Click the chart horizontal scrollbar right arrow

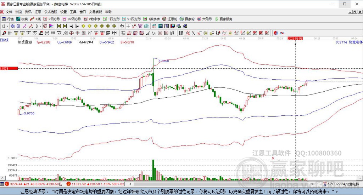pyautogui.click(x=312, y=184)
